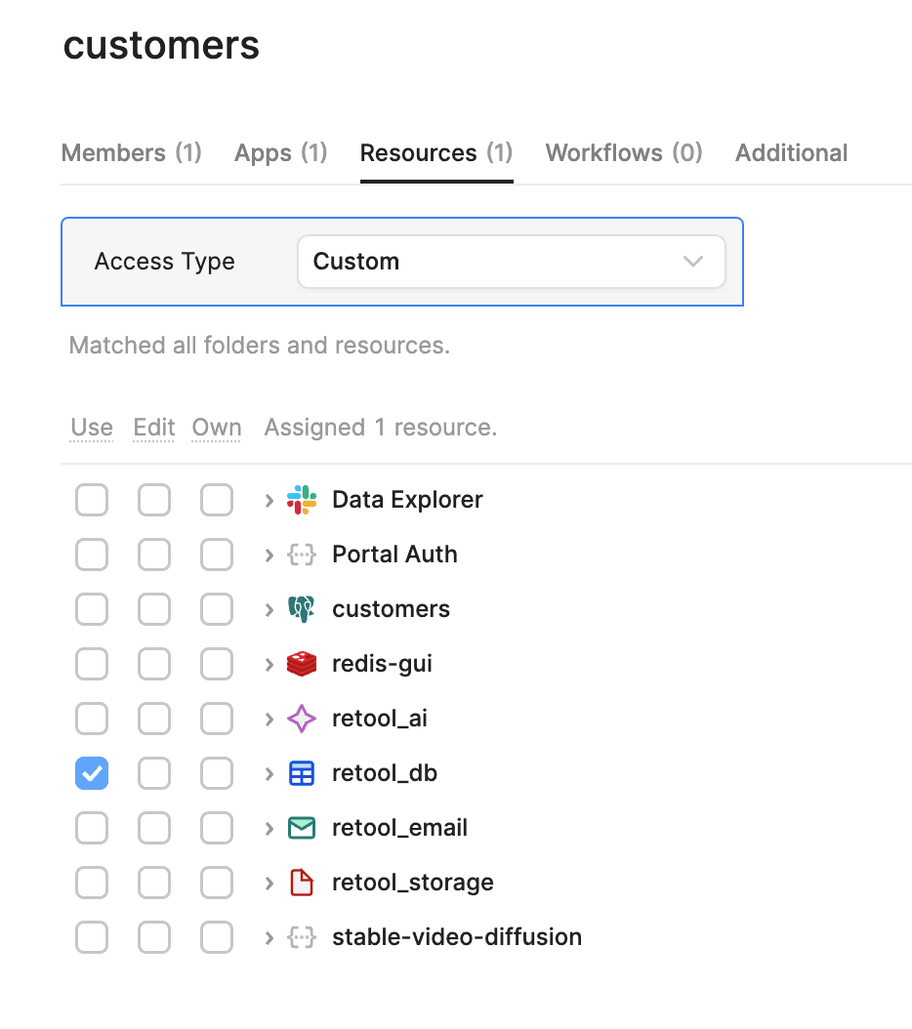Viewport: 912px width, 1029px height.
Task: Open the Workflows tab
Action: coord(623,153)
